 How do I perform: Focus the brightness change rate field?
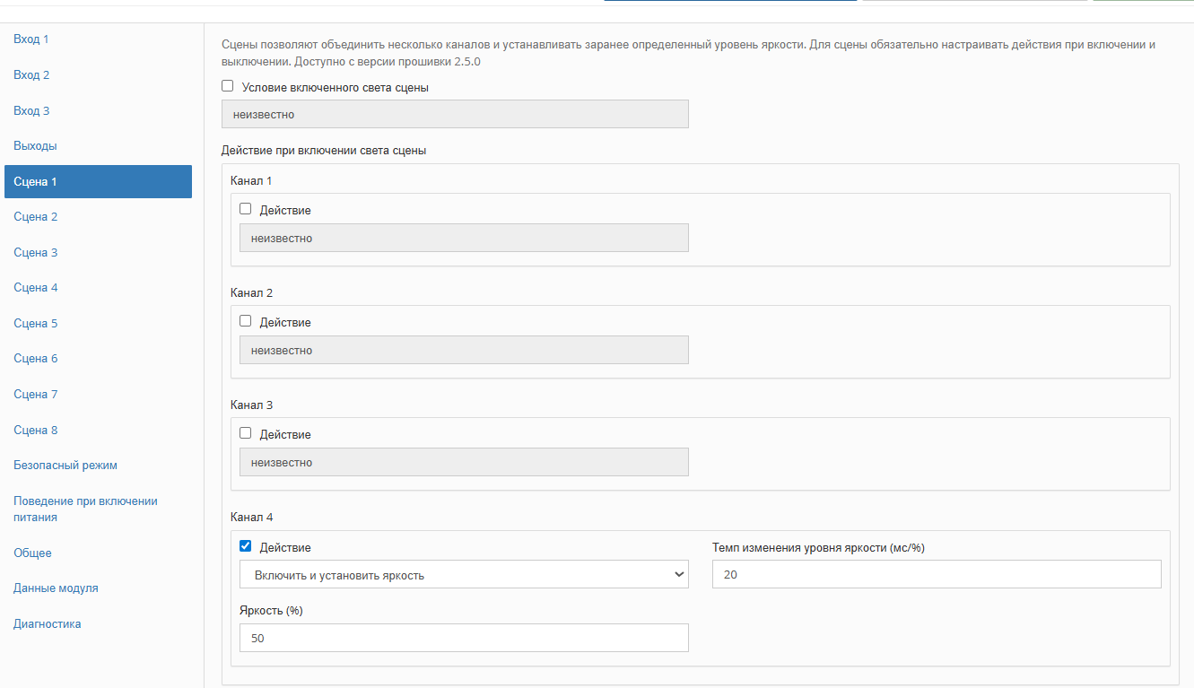coord(936,574)
